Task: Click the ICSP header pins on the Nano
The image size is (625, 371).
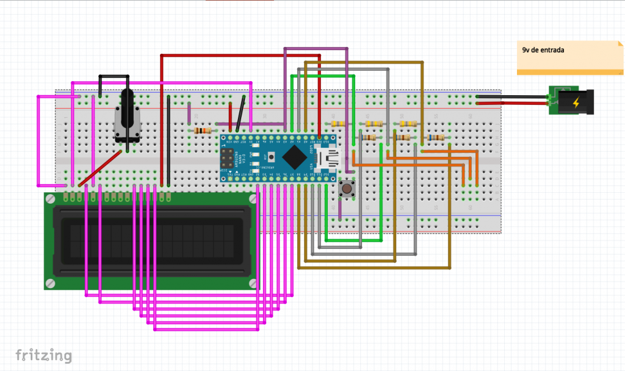Action: click(x=227, y=158)
